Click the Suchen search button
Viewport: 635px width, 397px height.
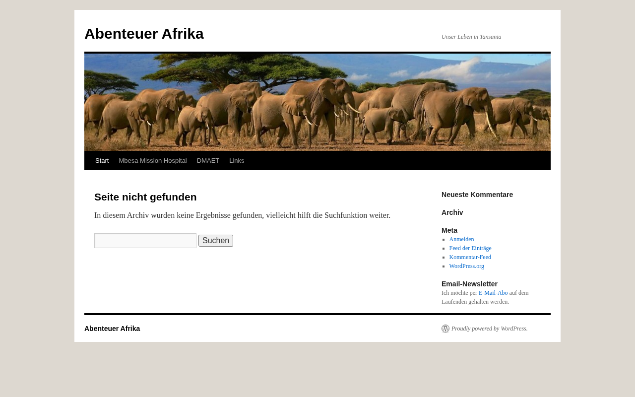[x=216, y=241]
